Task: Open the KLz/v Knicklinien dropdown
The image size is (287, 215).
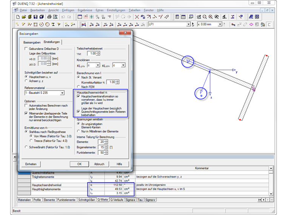Action: (123, 65)
